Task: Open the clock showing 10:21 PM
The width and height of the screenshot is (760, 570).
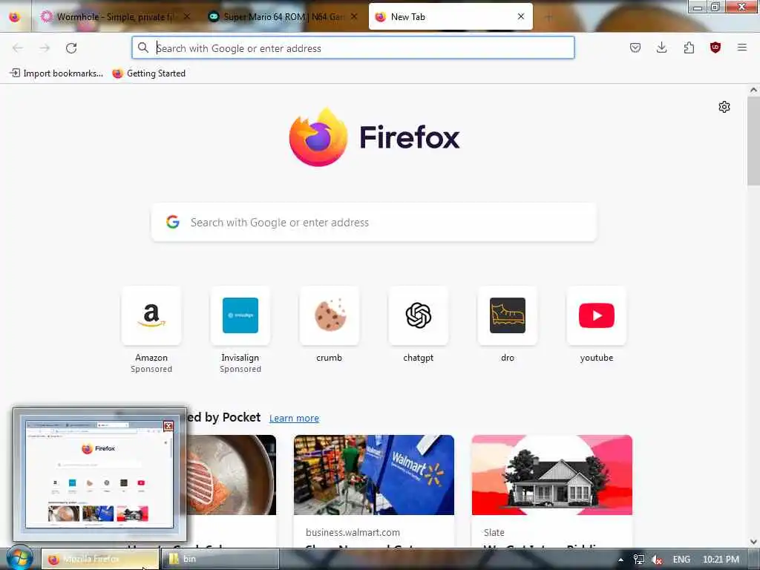Action: pos(721,560)
